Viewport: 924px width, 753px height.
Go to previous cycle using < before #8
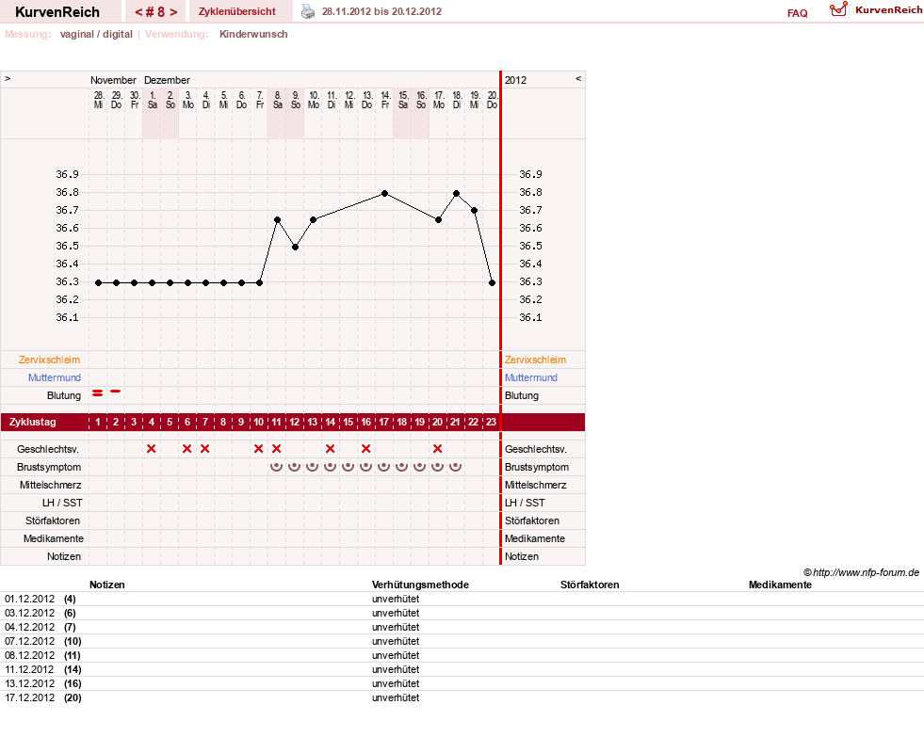138,12
